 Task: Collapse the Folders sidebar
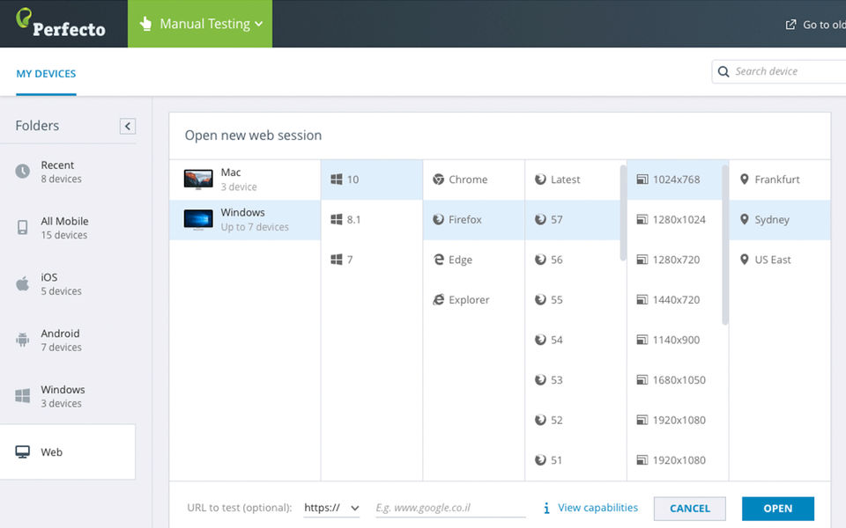pyautogui.click(x=127, y=126)
